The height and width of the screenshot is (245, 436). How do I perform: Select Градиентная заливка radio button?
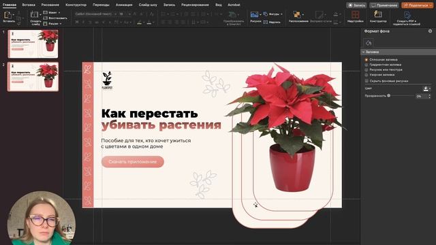coord(367,65)
